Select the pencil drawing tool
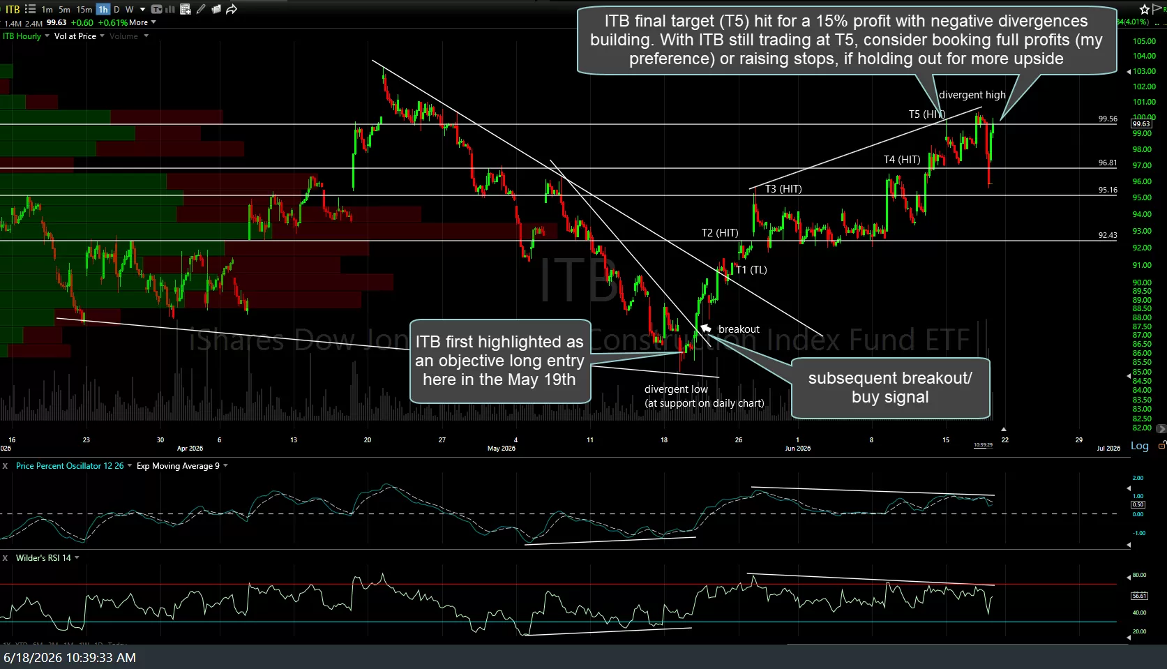 coord(201,9)
